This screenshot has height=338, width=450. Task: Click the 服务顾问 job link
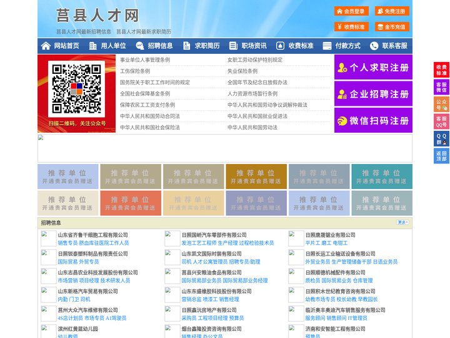pos(315,318)
